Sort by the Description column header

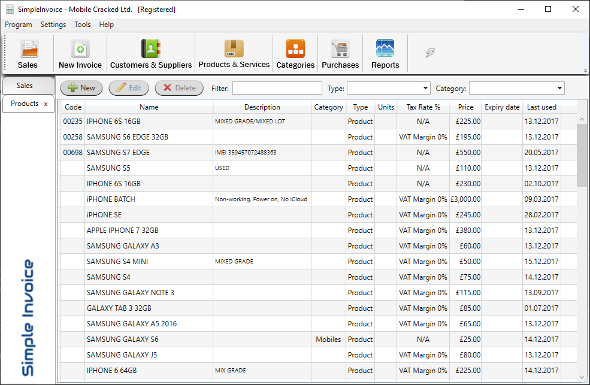262,107
